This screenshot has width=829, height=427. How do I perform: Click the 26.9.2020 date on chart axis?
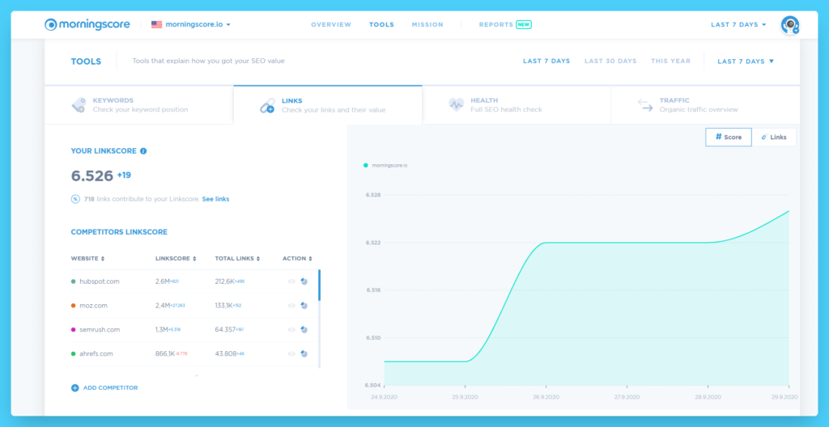click(x=546, y=397)
